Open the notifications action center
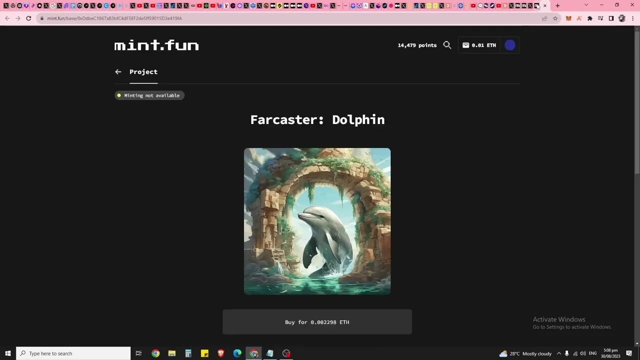Viewport: 640px width, 360px height. pos(629,353)
